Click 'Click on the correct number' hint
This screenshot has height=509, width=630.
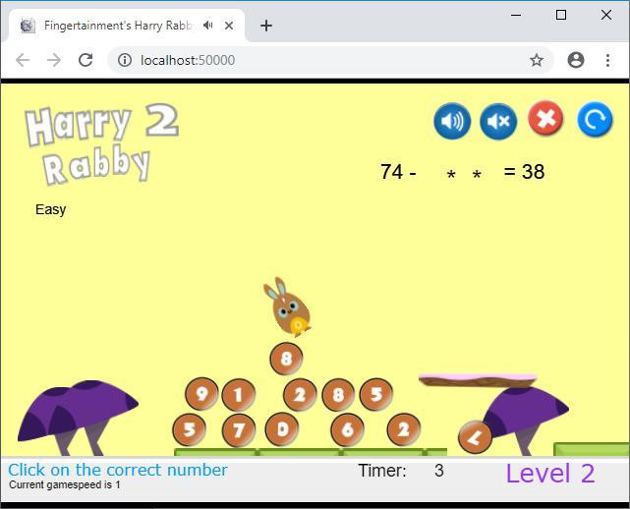coord(118,470)
